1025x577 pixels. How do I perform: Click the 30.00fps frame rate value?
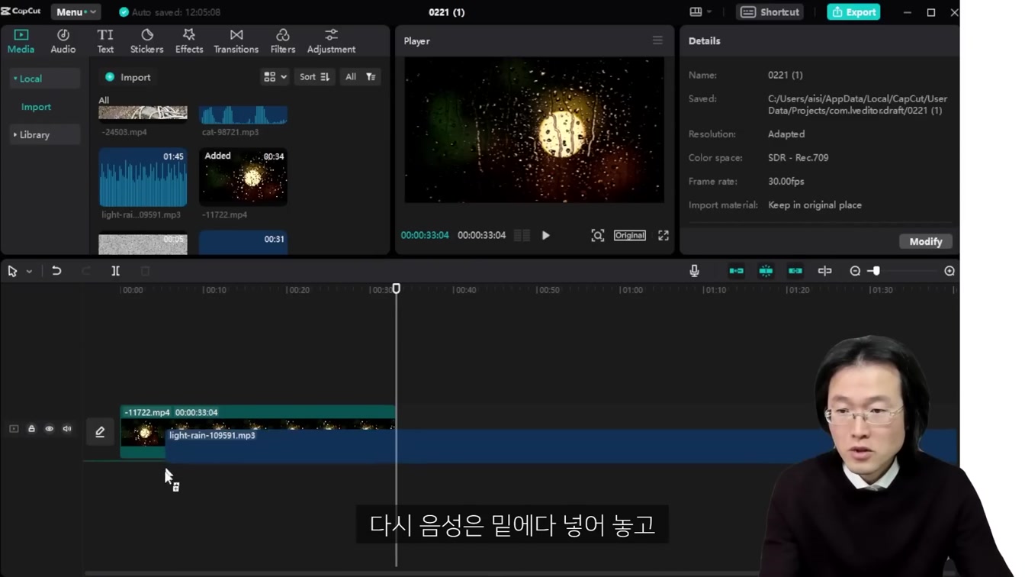(786, 181)
